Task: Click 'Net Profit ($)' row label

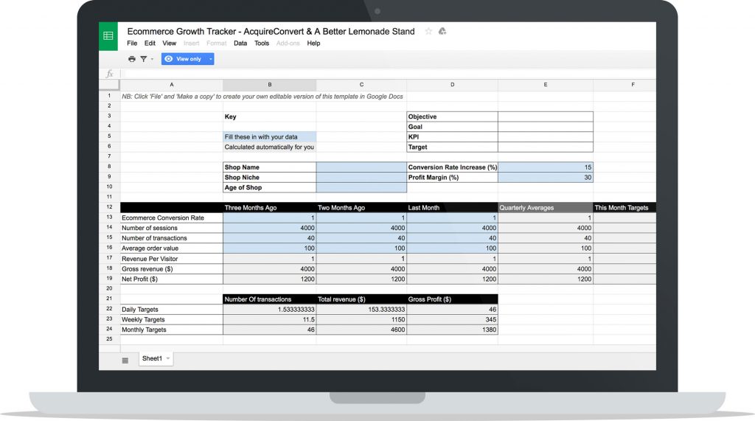Action: (171, 279)
